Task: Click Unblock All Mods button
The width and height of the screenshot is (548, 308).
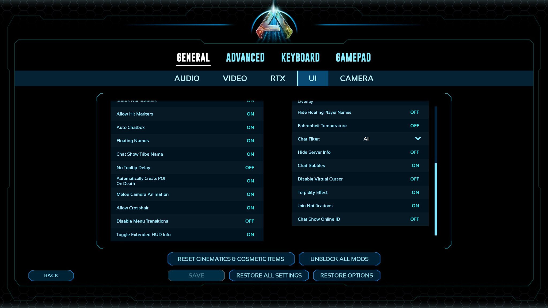Action: tap(339, 259)
